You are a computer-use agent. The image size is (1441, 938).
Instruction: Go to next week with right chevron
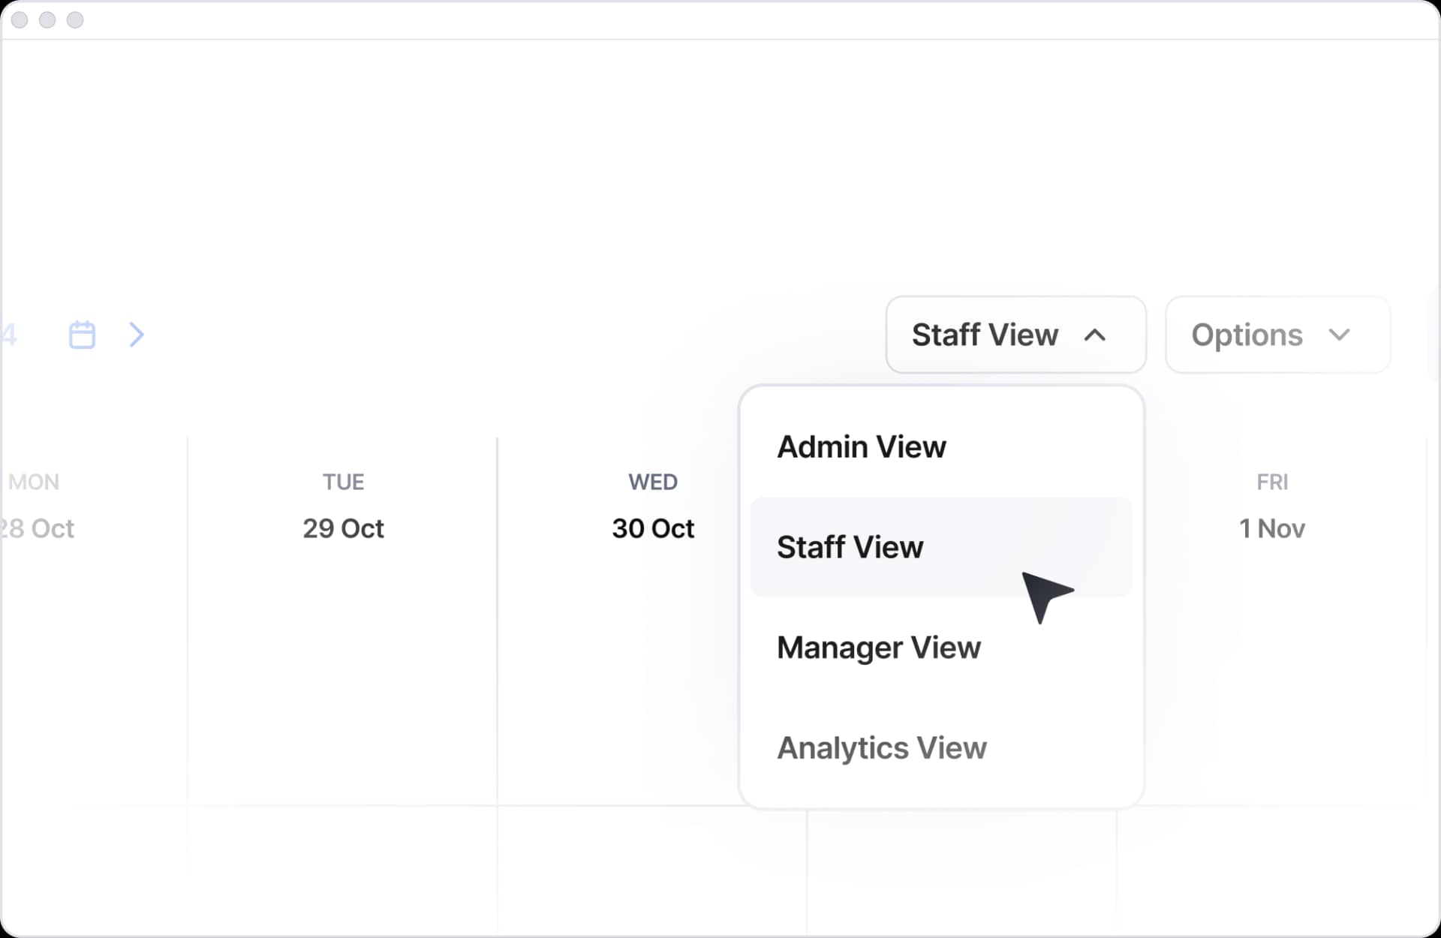(136, 335)
